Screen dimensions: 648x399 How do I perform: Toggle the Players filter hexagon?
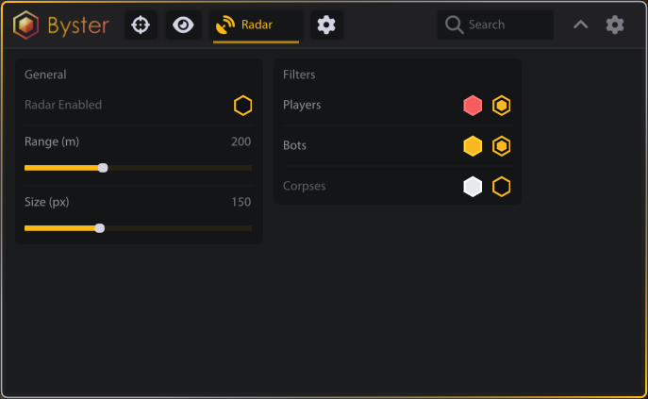tap(502, 106)
